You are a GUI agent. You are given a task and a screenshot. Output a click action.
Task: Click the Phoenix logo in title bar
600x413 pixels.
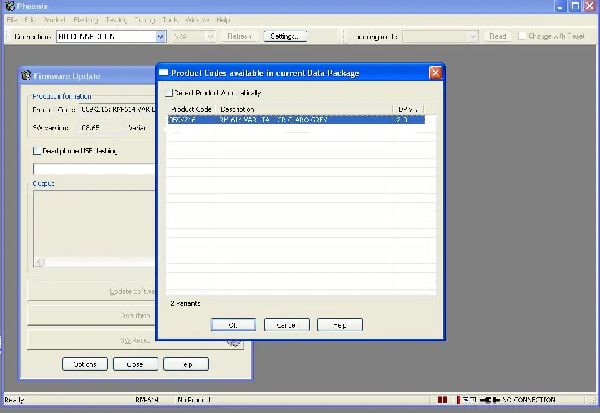click(9, 6)
